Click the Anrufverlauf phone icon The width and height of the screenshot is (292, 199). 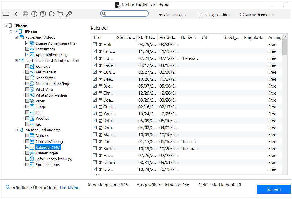pos(32,72)
